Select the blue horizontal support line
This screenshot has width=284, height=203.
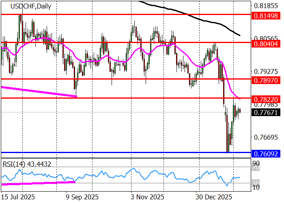(122, 152)
